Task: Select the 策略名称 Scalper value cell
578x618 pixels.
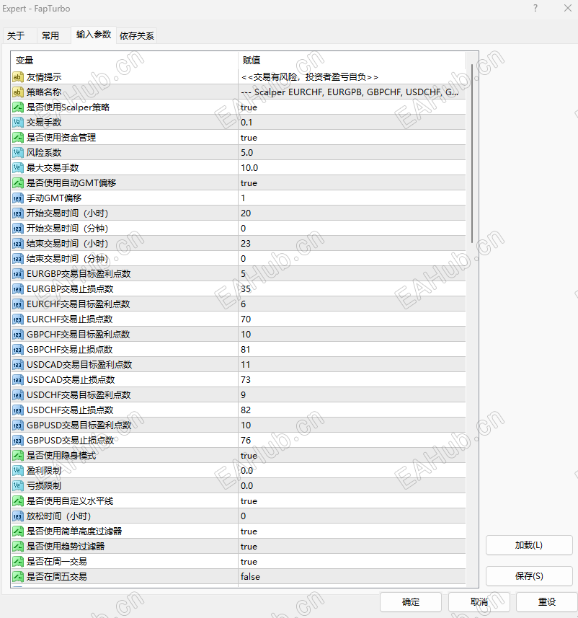Action: [x=352, y=92]
